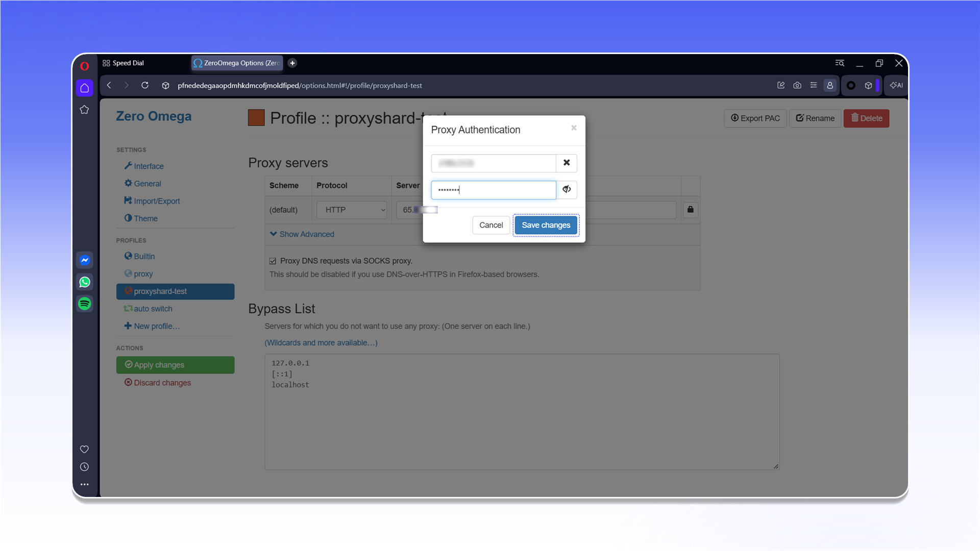980x551 pixels.
Task: Select the auto switch profile
Action: pos(148,309)
